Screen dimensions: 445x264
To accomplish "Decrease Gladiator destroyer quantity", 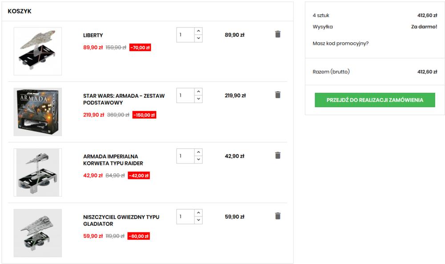I will tap(198, 220).
